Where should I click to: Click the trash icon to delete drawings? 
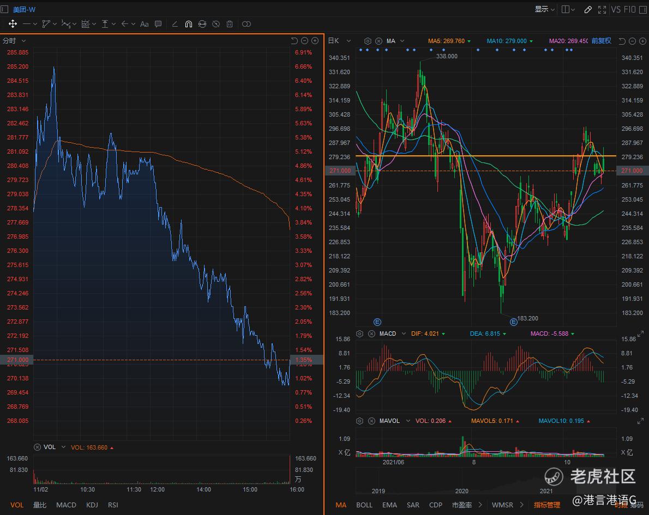(230, 24)
